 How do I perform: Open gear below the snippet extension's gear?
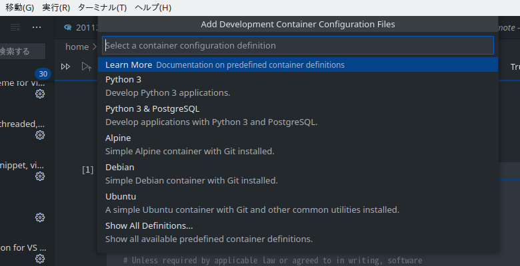tap(40, 217)
